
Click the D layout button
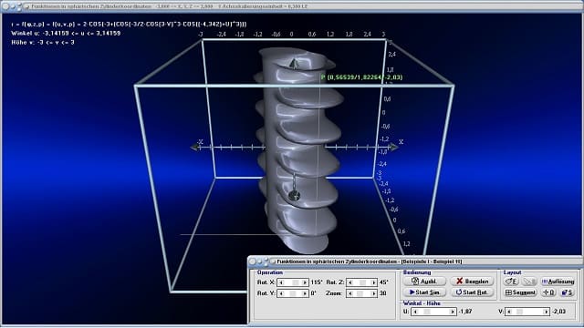tap(549, 292)
